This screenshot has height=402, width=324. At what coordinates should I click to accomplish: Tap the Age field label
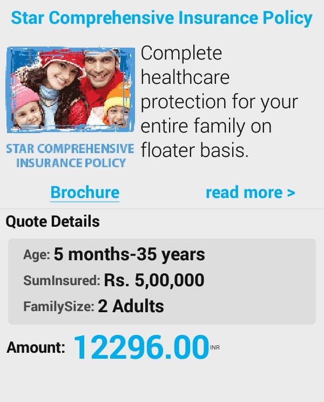pos(37,255)
